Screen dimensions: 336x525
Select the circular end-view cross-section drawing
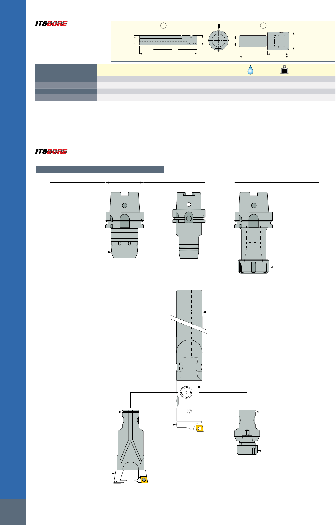(218, 40)
